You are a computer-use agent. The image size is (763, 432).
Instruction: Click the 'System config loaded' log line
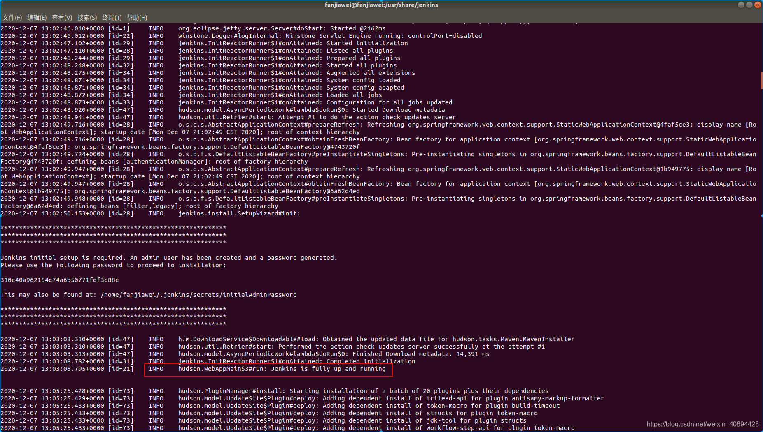pyautogui.click(x=201, y=80)
